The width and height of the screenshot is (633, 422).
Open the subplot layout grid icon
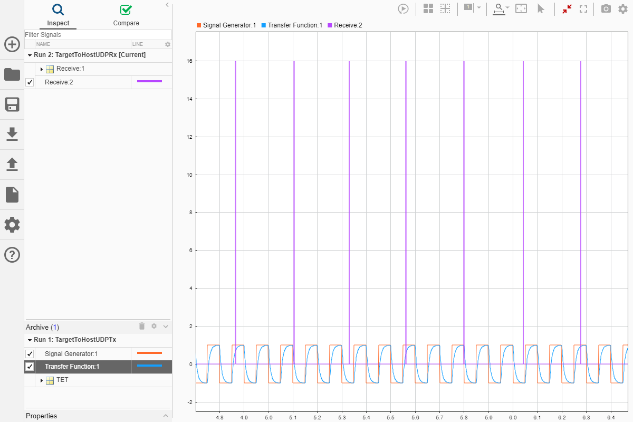(428, 9)
